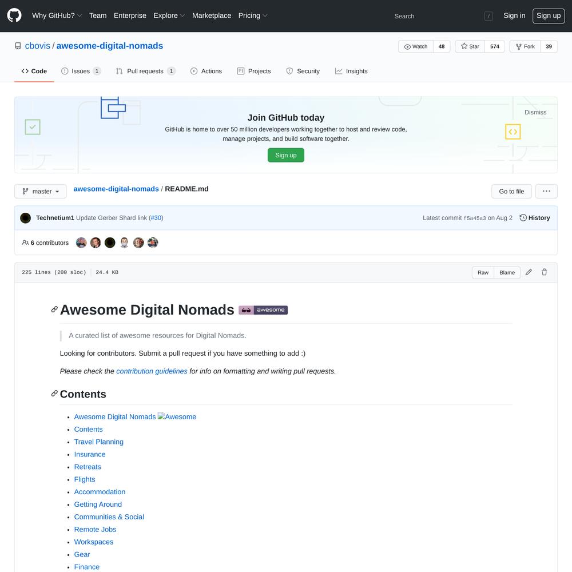
Task: Open the fifth contributor avatar
Action: tap(138, 243)
